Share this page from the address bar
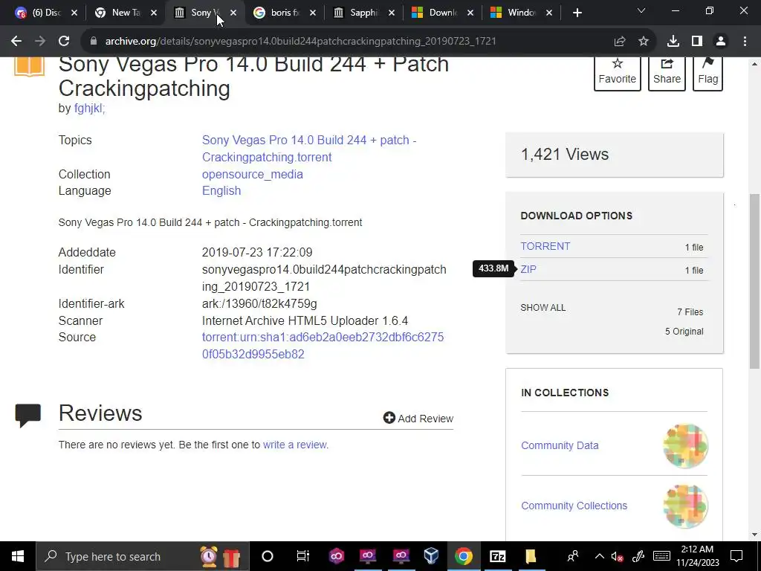 coord(620,42)
